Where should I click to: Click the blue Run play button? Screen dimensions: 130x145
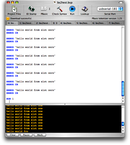click(x=72, y=9)
